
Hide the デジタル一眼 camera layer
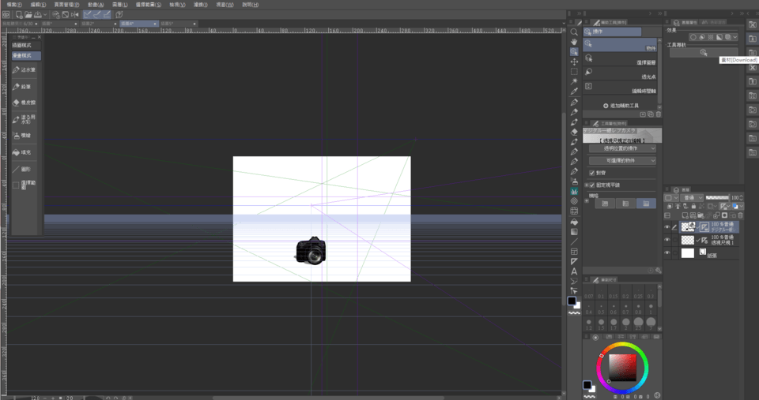click(667, 227)
